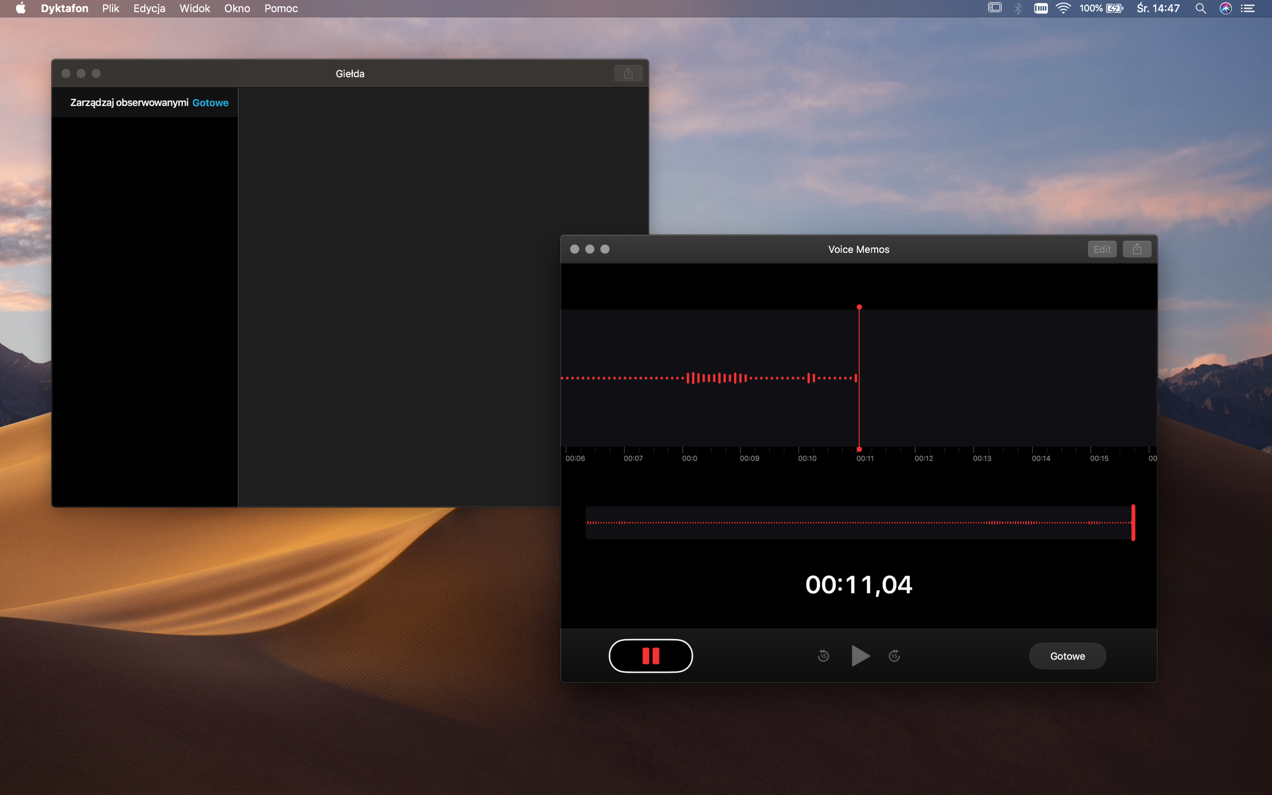Click the Bluetooth menu bar icon
Image resolution: width=1272 pixels, height=795 pixels.
(x=1018, y=8)
